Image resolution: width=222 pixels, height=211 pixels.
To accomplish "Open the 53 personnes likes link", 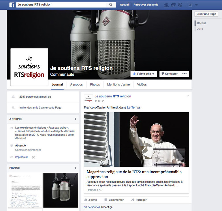I will pyautogui.click(x=92, y=207).
